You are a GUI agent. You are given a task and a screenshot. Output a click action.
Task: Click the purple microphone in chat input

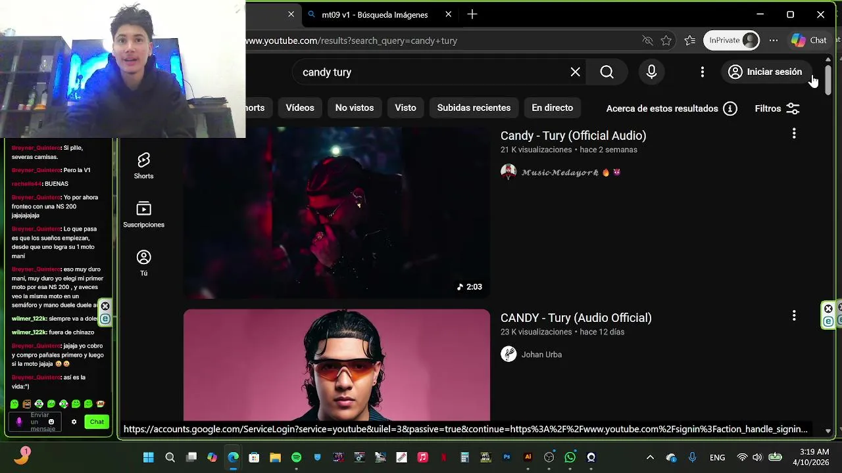click(x=19, y=422)
